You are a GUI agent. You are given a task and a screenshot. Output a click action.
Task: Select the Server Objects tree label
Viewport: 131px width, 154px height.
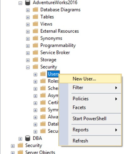(40, 152)
